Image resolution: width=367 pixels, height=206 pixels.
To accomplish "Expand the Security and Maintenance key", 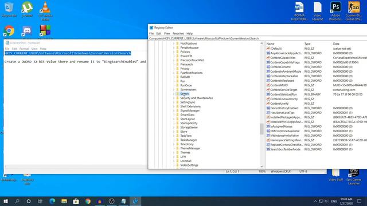I will [174, 98].
